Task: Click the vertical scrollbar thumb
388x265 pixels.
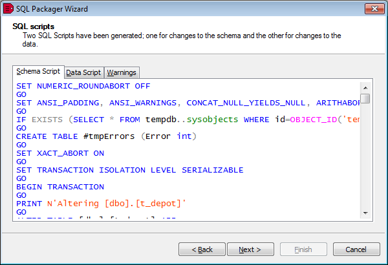Action: 365,99
